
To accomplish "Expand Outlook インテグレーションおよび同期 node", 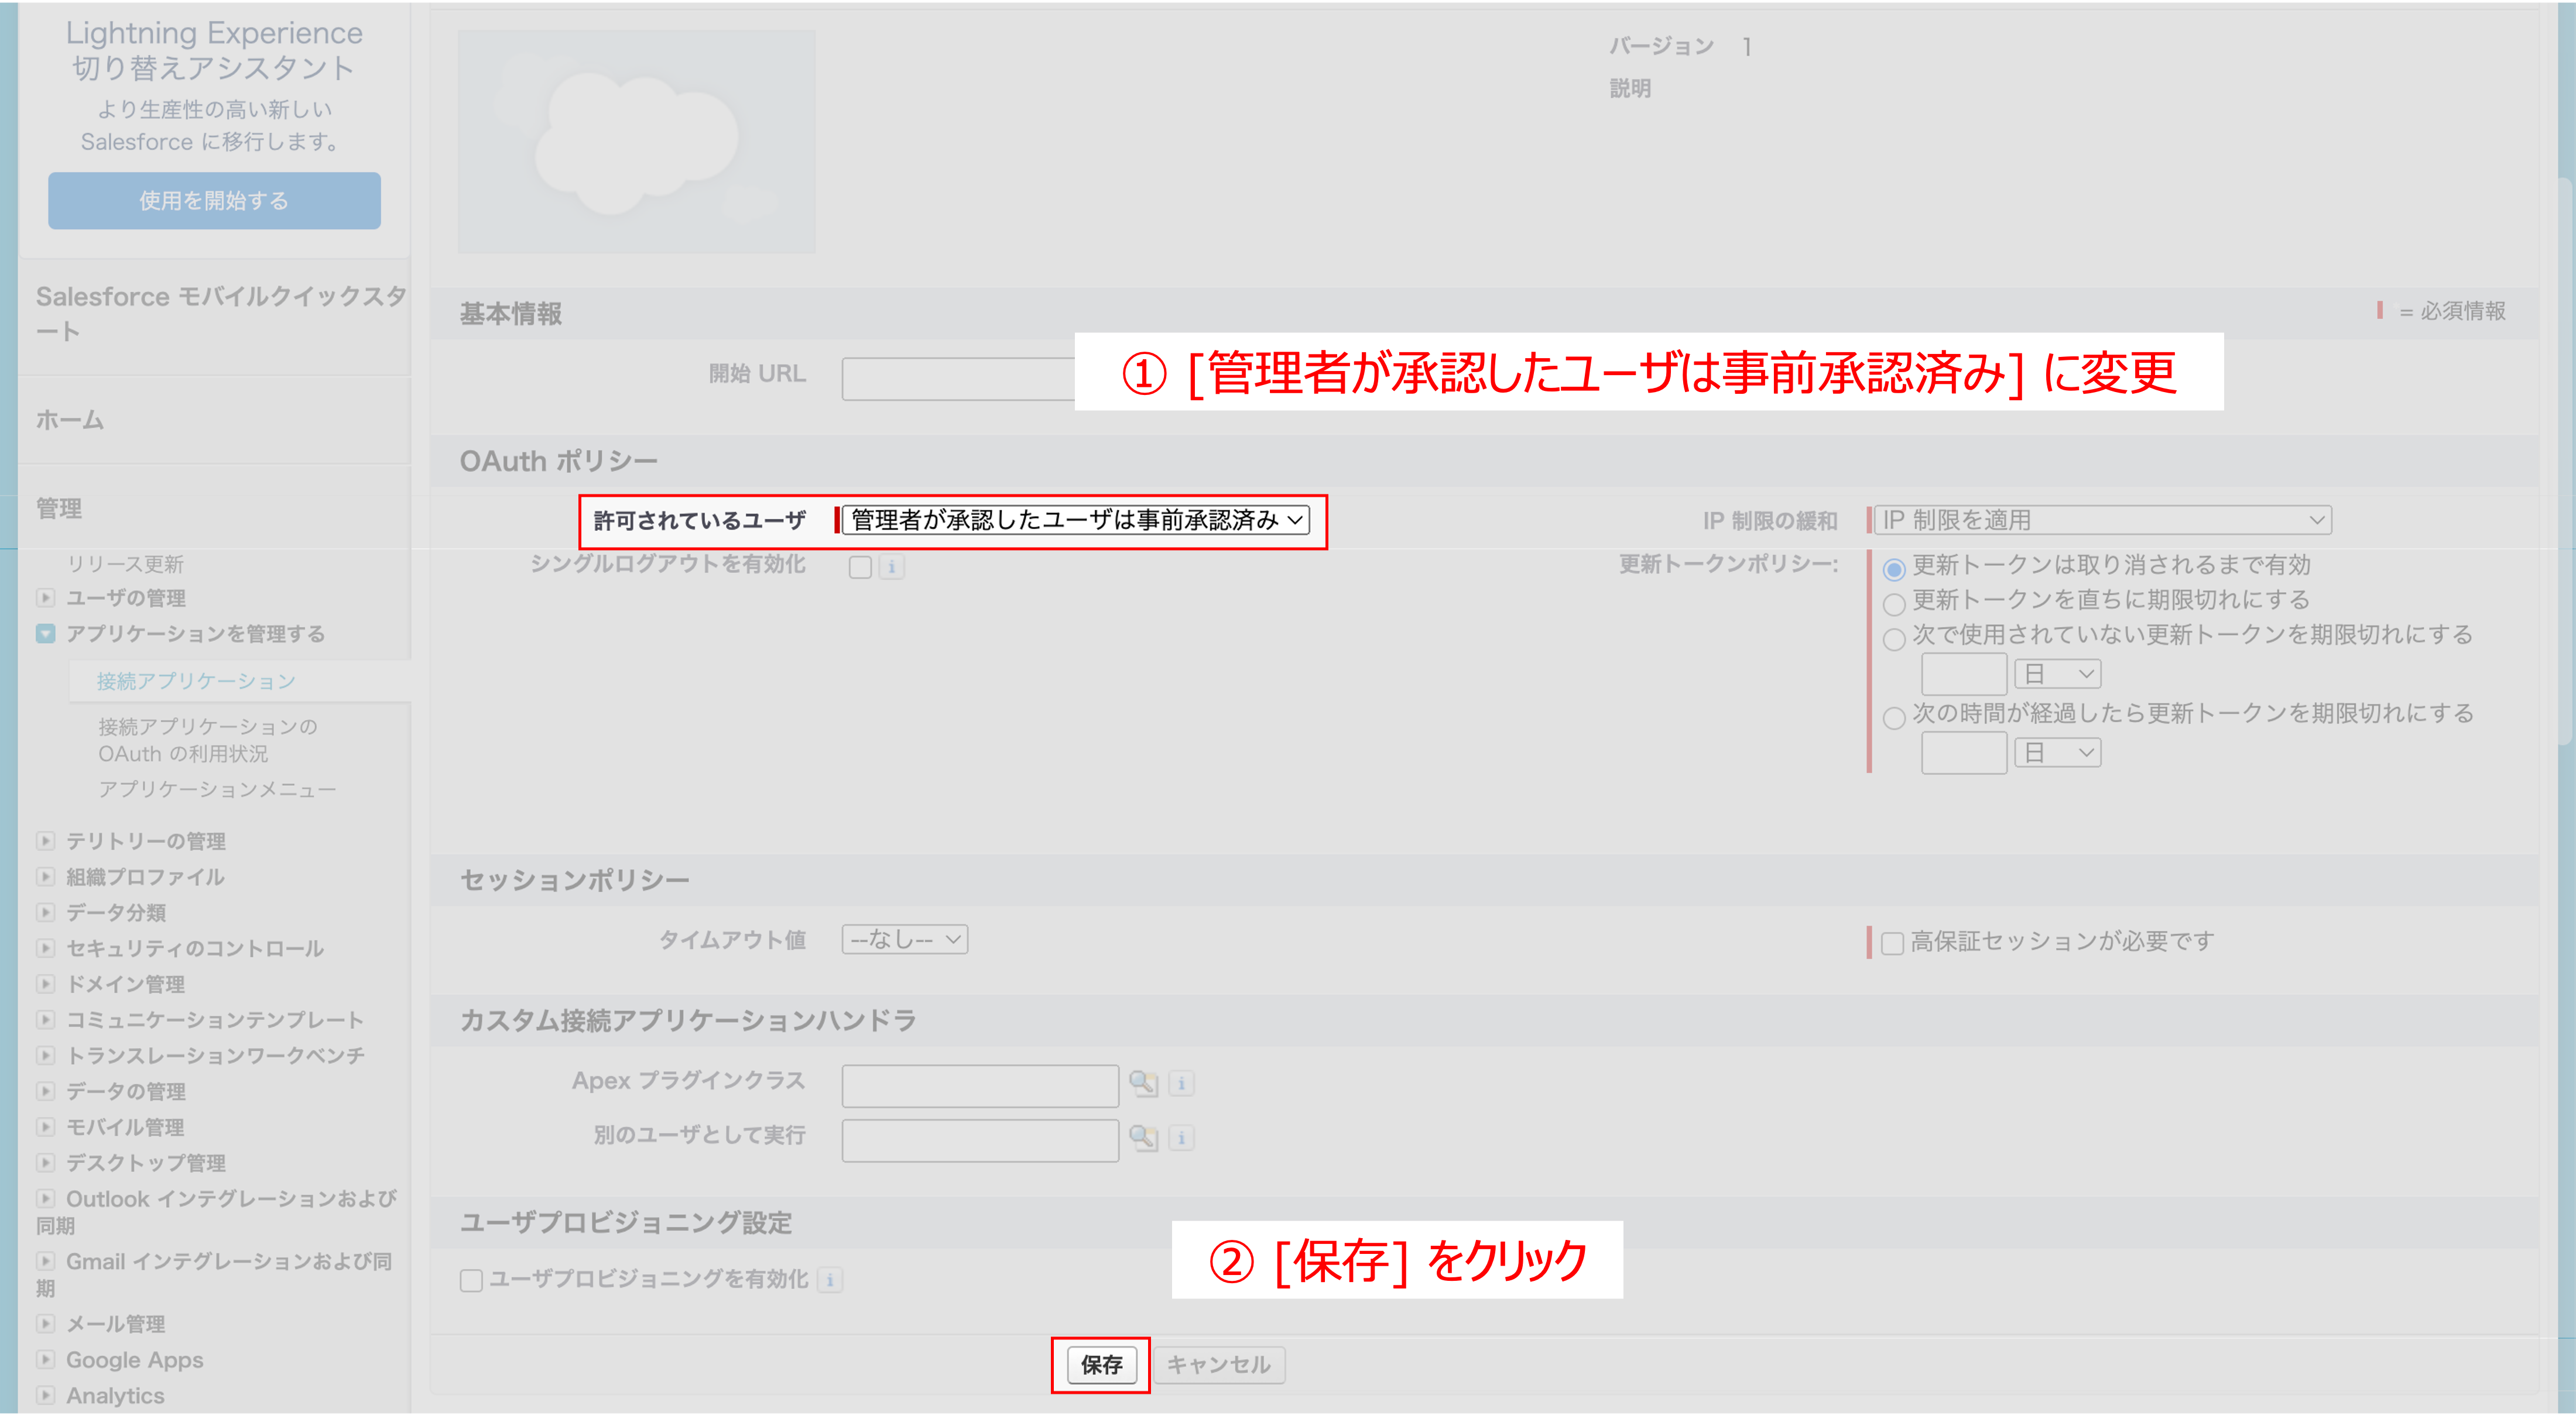I will 46,1197.
